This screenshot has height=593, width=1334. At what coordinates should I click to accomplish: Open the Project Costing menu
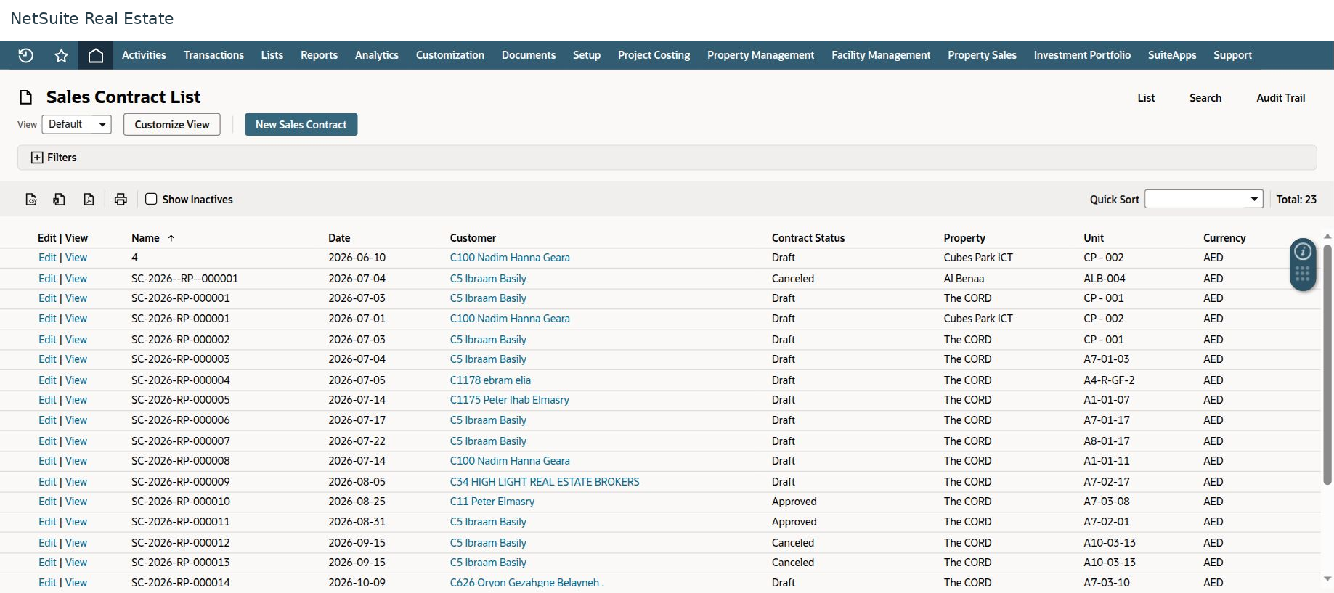[x=654, y=55]
